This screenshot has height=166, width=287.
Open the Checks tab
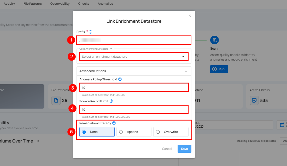84,4
